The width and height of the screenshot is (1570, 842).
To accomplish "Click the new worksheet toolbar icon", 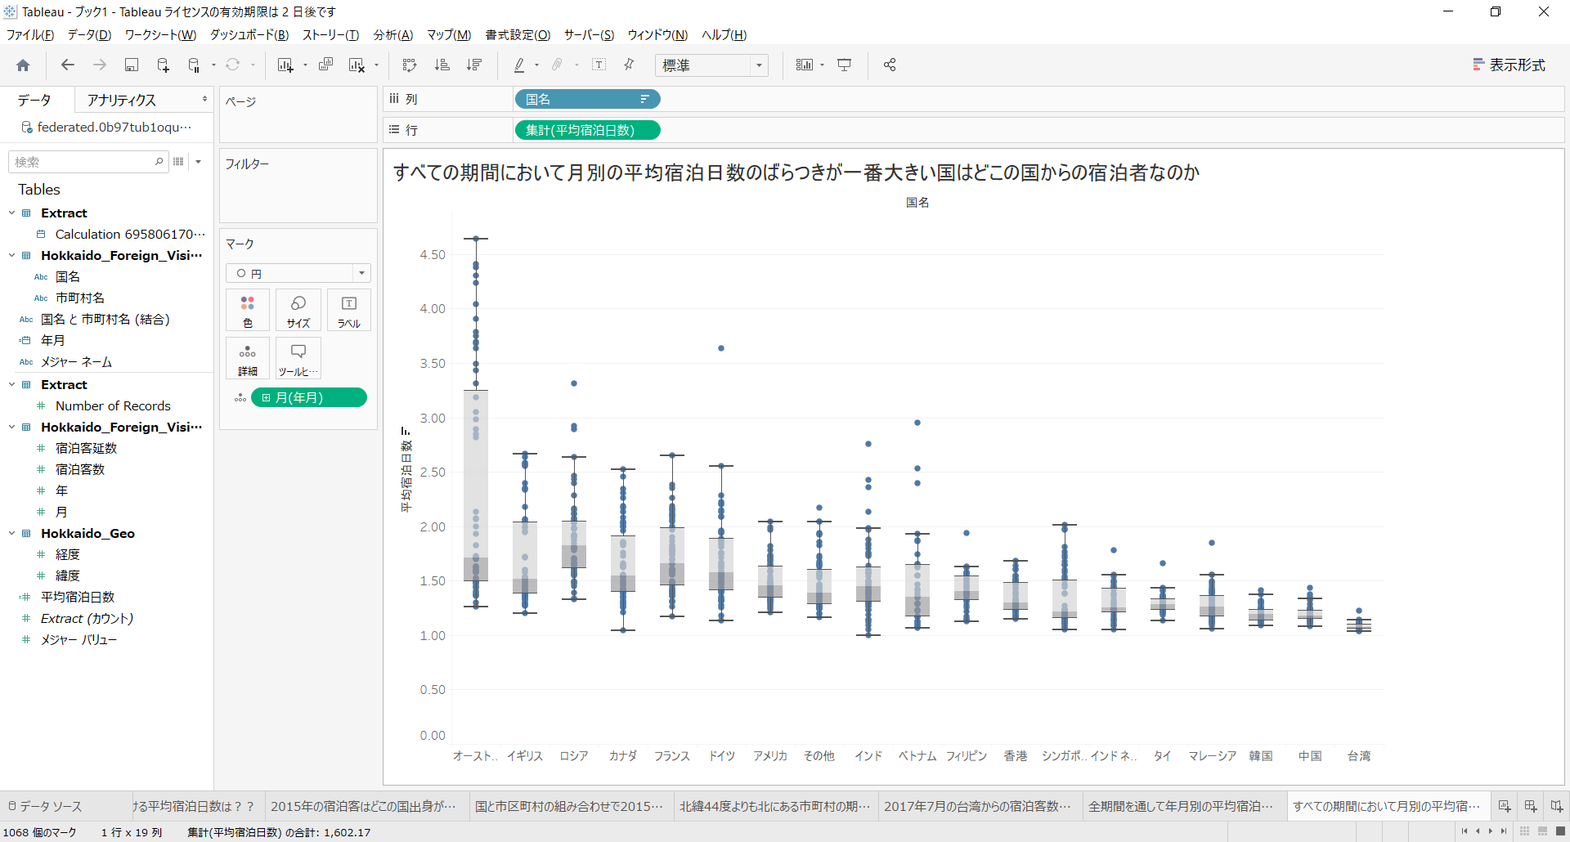I will click(285, 65).
